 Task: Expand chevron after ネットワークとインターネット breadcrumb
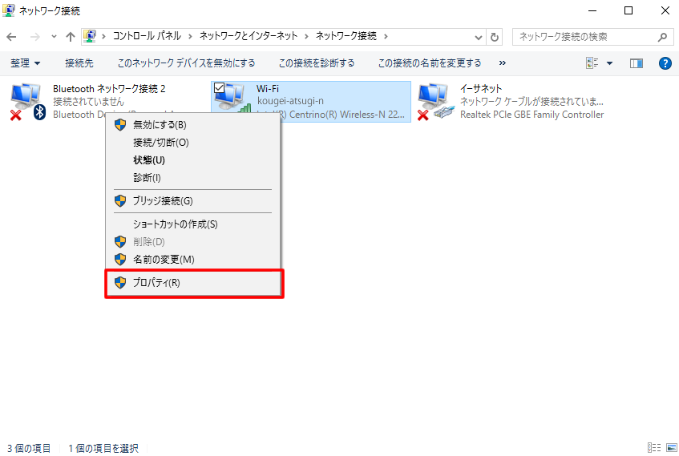[x=306, y=36]
